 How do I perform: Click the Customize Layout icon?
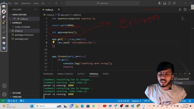(174, 3)
